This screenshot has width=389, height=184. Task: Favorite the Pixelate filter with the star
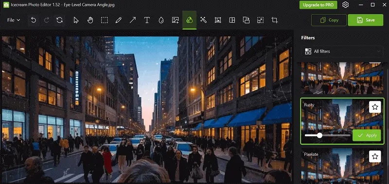click(375, 156)
